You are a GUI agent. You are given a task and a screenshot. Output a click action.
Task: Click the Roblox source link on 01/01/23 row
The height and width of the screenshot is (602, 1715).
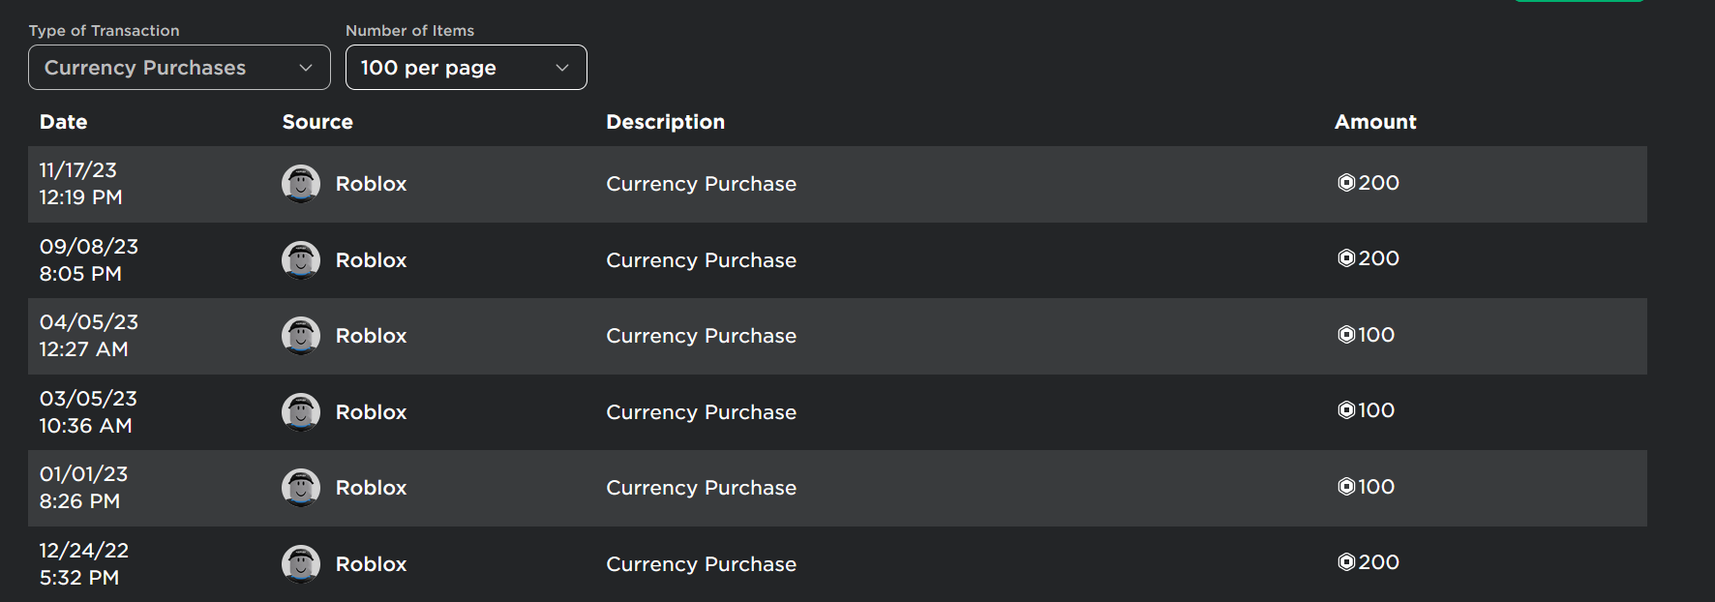click(371, 487)
